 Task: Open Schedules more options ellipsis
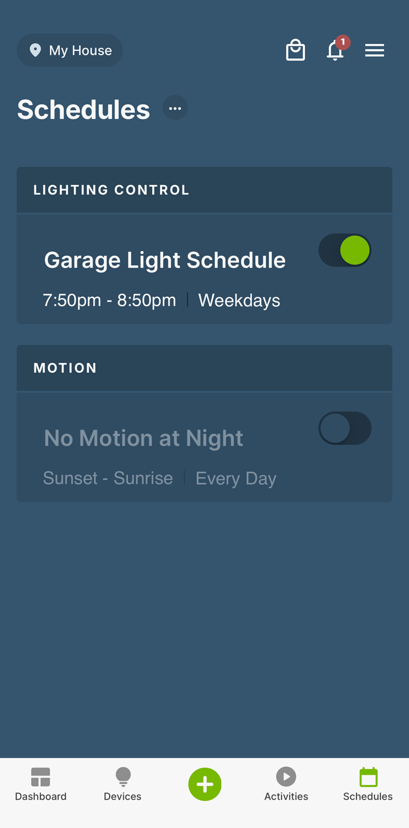tap(175, 108)
